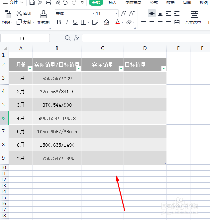Decrease the indent level

[x=168, y=14]
